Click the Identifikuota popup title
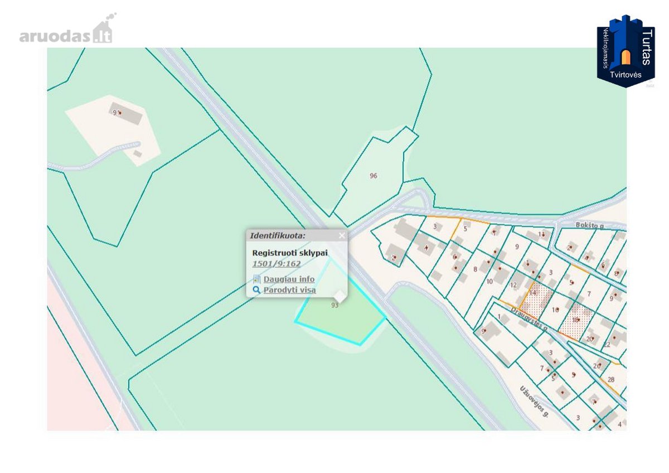Screen dimensions: 669x473 click(278, 235)
